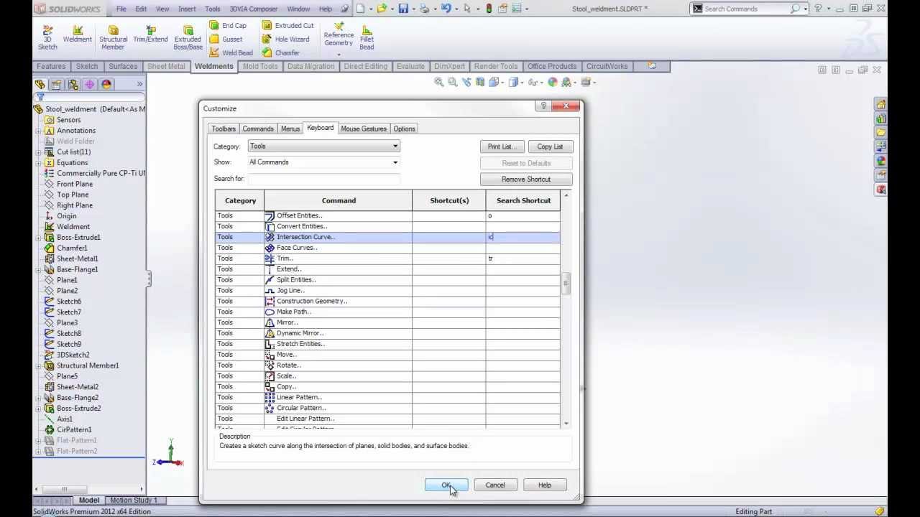Click the Mirror command icon

270,322
